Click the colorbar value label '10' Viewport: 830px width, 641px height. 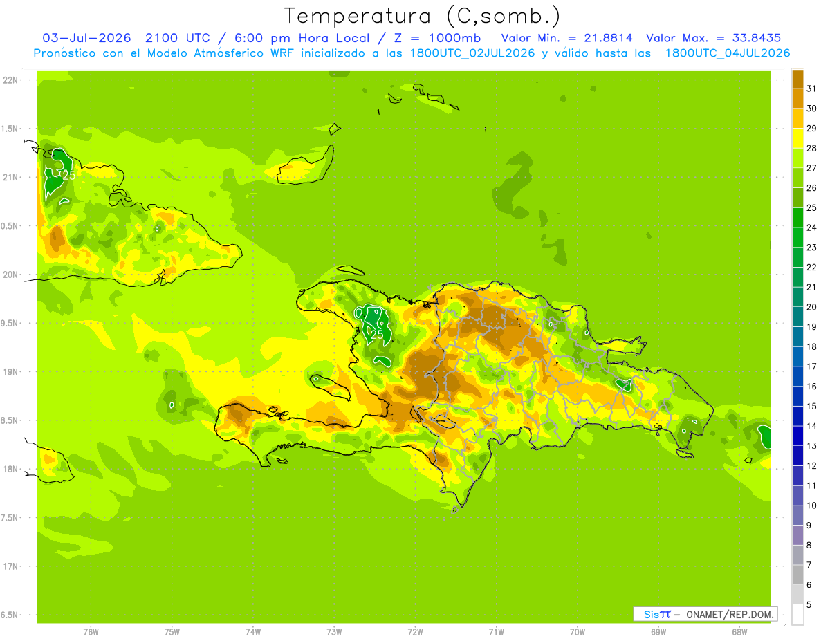(x=811, y=505)
